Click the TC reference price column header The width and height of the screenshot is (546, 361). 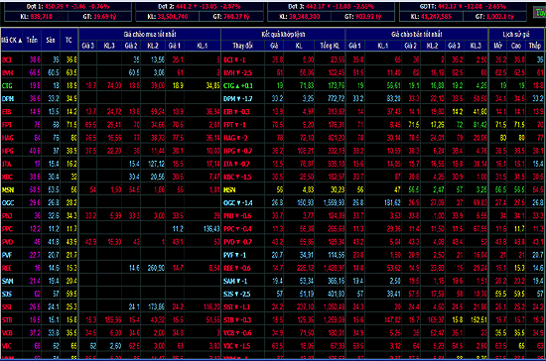point(68,40)
